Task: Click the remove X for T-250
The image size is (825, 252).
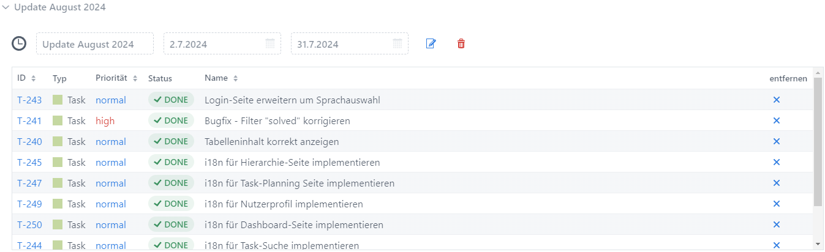Action: 777,224
